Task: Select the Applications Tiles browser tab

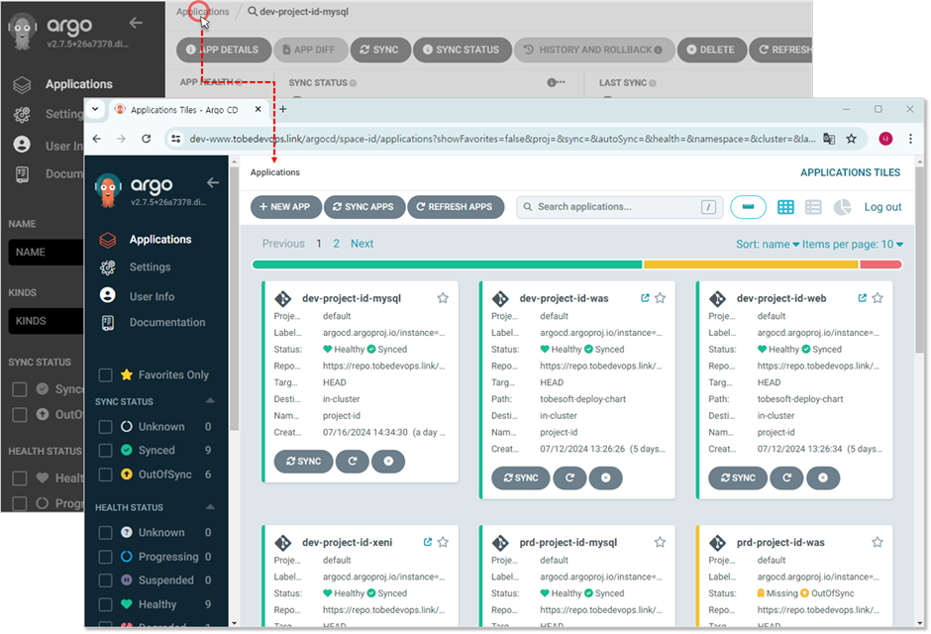Action: pyautogui.click(x=189, y=110)
